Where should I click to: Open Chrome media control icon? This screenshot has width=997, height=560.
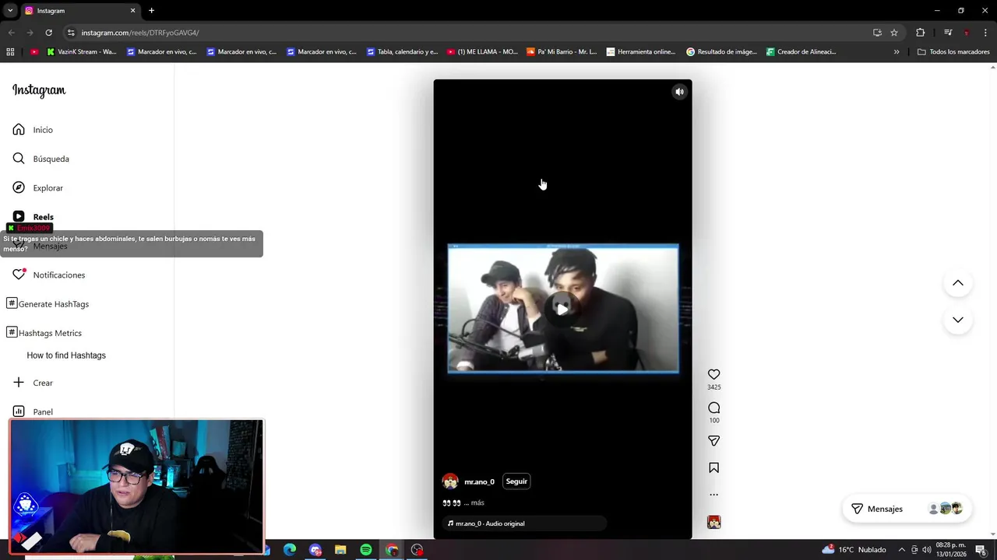tap(947, 33)
